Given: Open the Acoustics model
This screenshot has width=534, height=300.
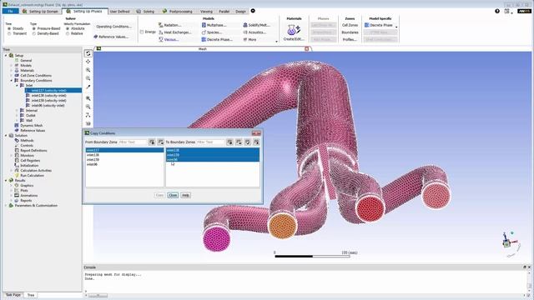Looking at the screenshot, I should 254,32.
